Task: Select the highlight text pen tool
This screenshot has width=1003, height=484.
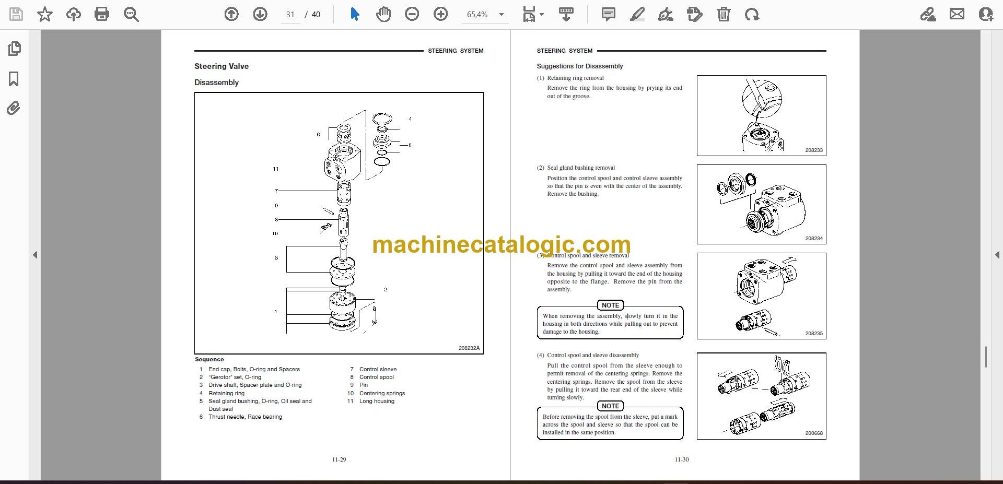Action: (x=637, y=14)
